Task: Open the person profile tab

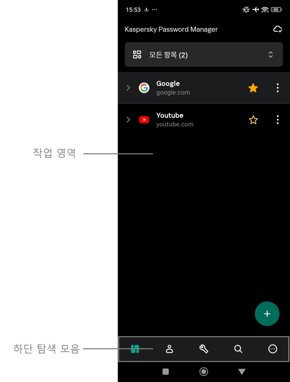Action: [x=169, y=349]
